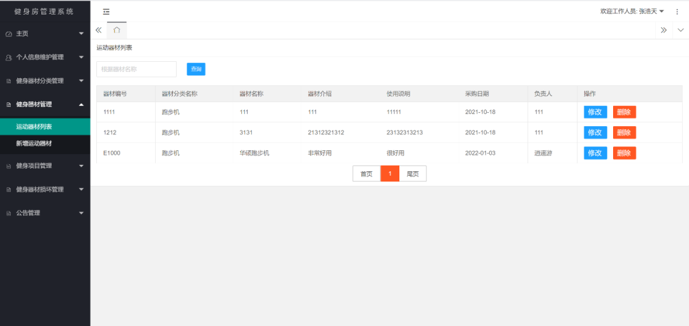Viewport: 689px width, 326px height.
Task: Click the 主页 dashboard icon in sidebar
Action: 8,34
